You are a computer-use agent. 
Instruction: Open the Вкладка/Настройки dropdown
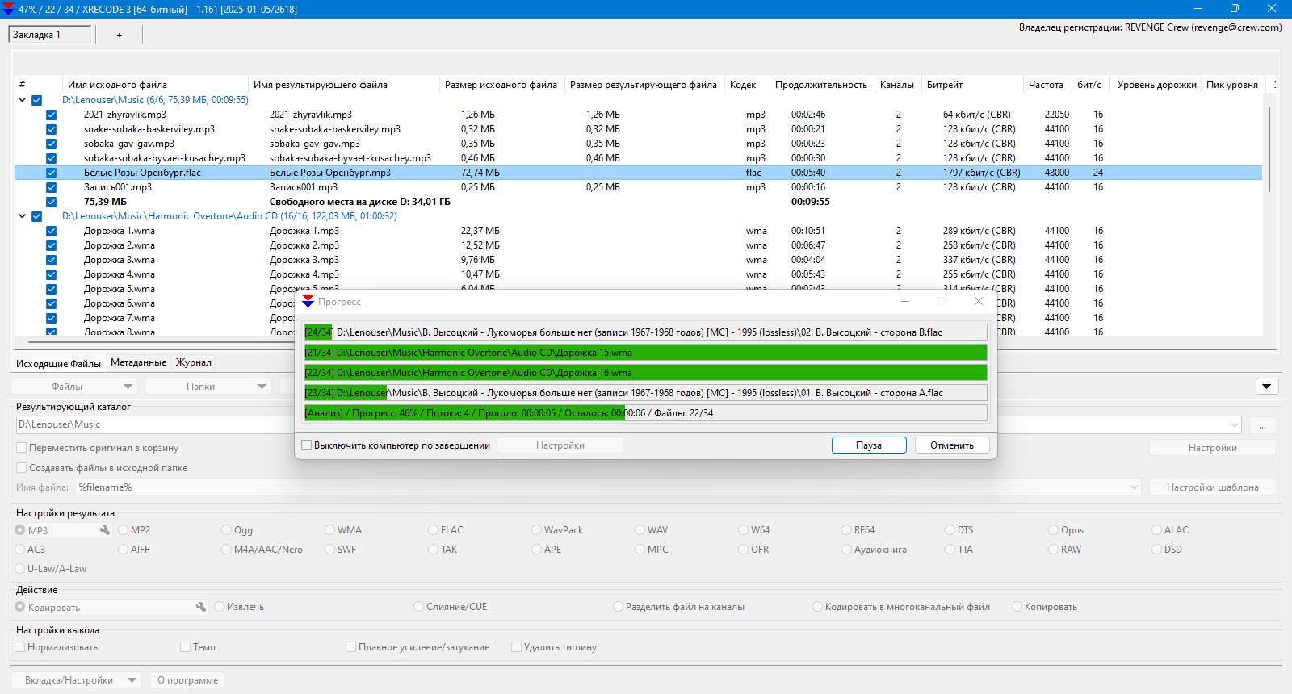76,680
